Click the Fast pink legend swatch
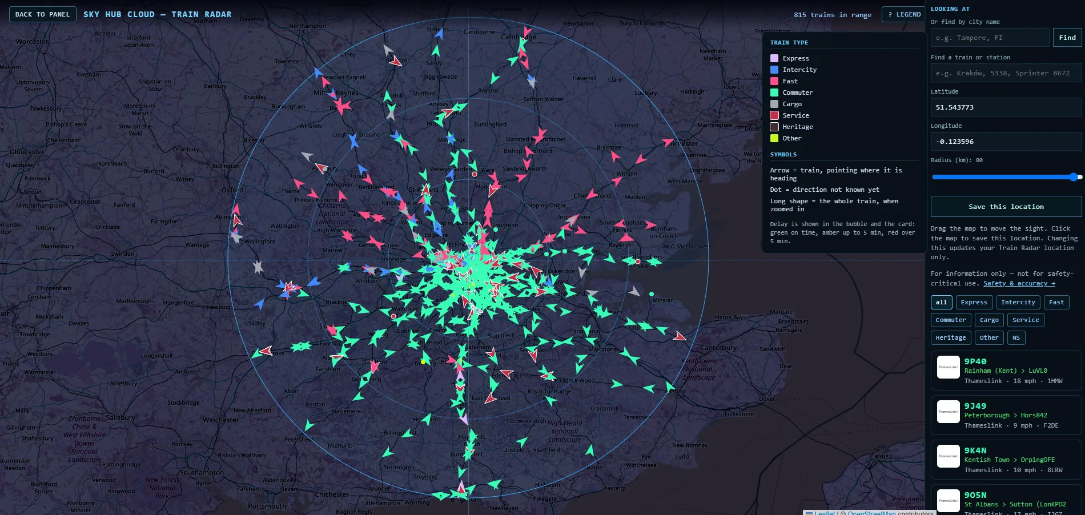 (x=774, y=81)
